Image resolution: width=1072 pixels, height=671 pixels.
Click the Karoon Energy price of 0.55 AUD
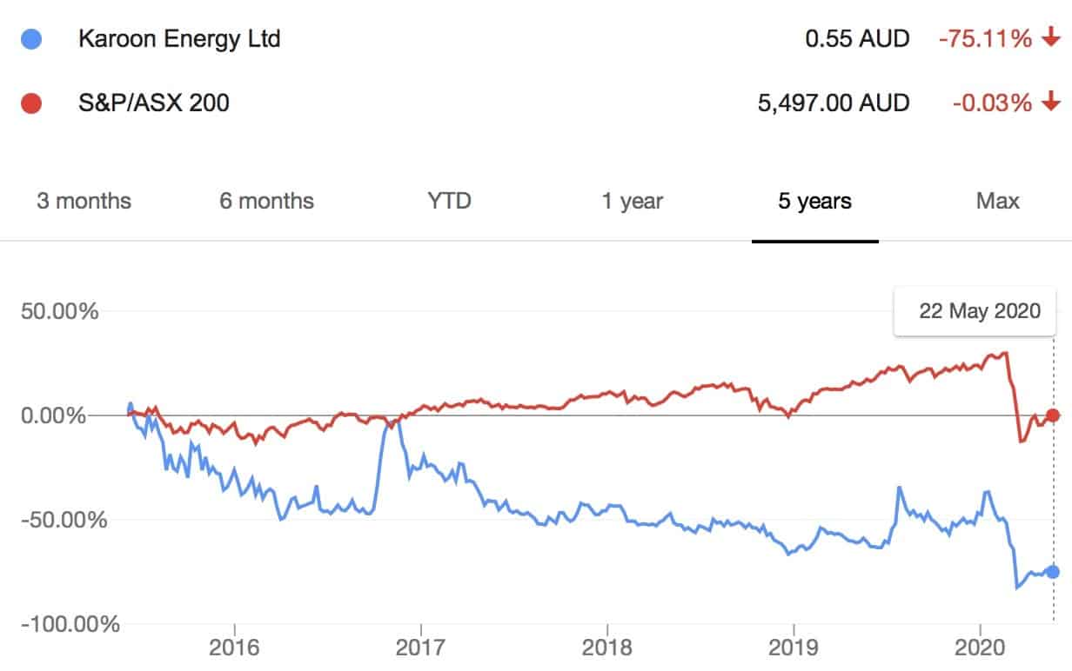(854, 38)
